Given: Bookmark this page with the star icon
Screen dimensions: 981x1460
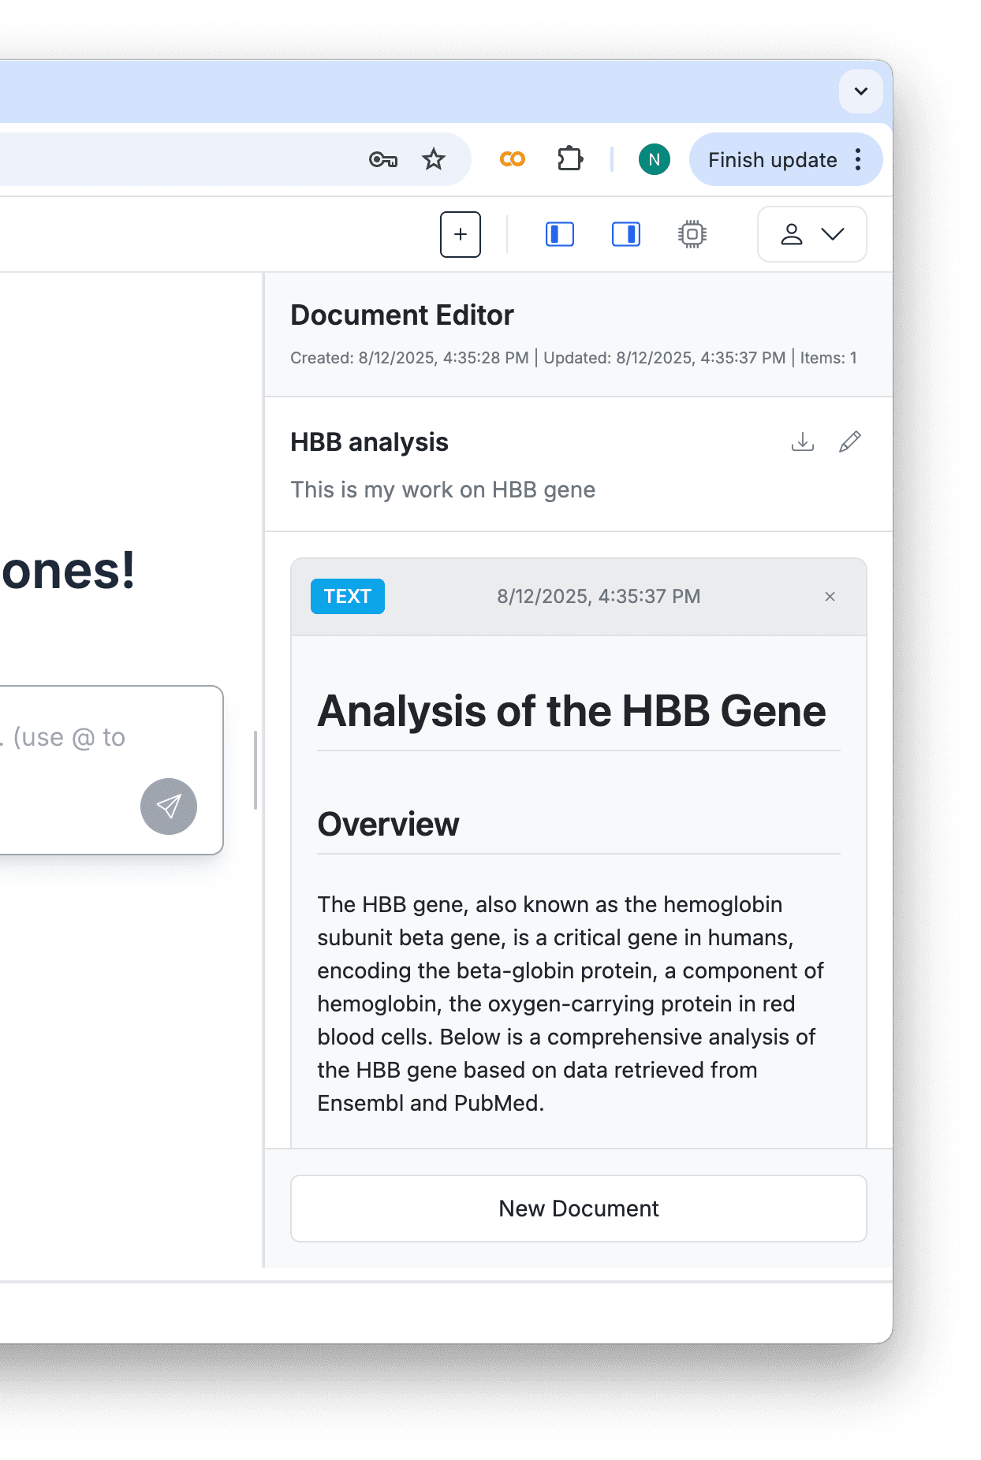Looking at the screenshot, I should 434,160.
